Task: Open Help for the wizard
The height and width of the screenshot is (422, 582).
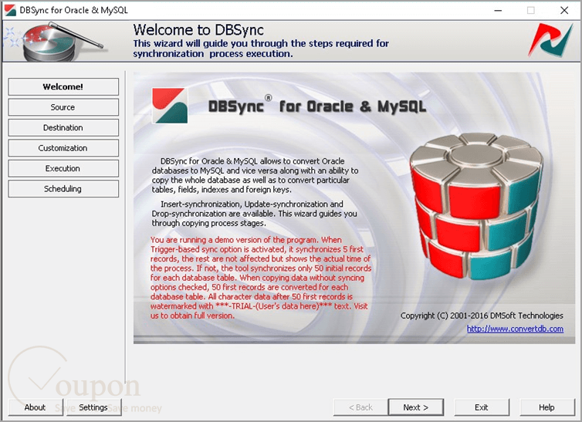Action: coord(547,407)
